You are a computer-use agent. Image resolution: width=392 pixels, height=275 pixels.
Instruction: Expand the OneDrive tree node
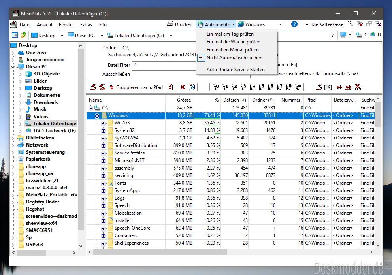pyautogui.click(x=13, y=53)
